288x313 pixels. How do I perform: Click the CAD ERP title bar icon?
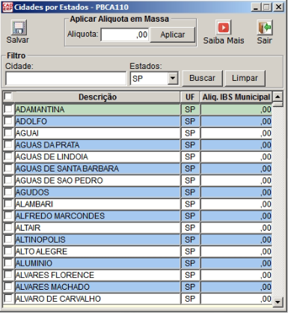(x=7, y=7)
